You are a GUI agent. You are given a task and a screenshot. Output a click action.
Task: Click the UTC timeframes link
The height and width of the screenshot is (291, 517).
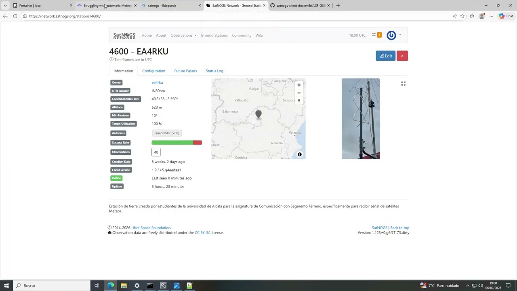[x=148, y=60]
